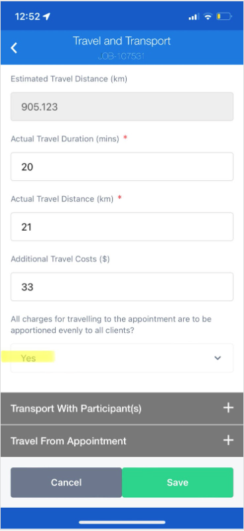Screen dimensions: 244x531
Task: Expand Travel From Appointment section
Action: (122, 441)
